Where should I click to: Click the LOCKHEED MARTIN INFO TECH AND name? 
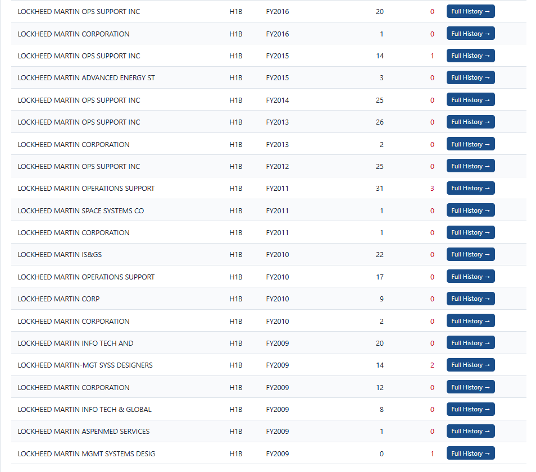[75, 343]
